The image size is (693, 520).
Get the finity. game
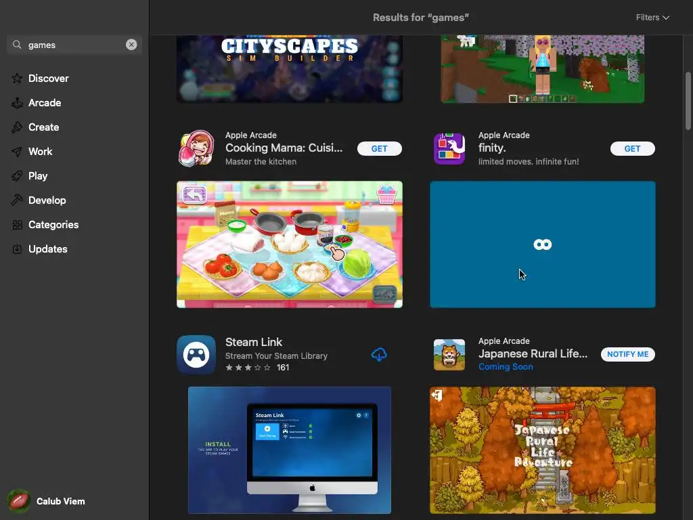pos(633,148)
